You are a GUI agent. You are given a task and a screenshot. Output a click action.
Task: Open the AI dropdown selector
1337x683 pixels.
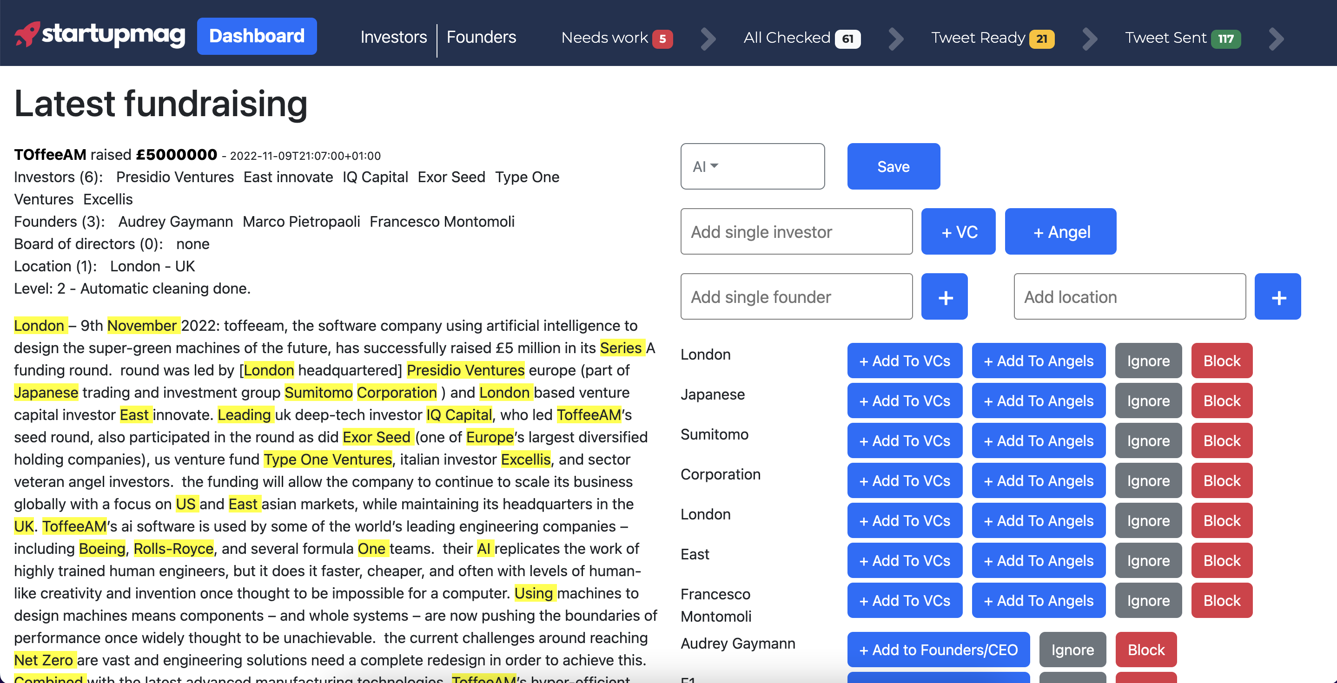pyautogui.click(x=753, y=166)
